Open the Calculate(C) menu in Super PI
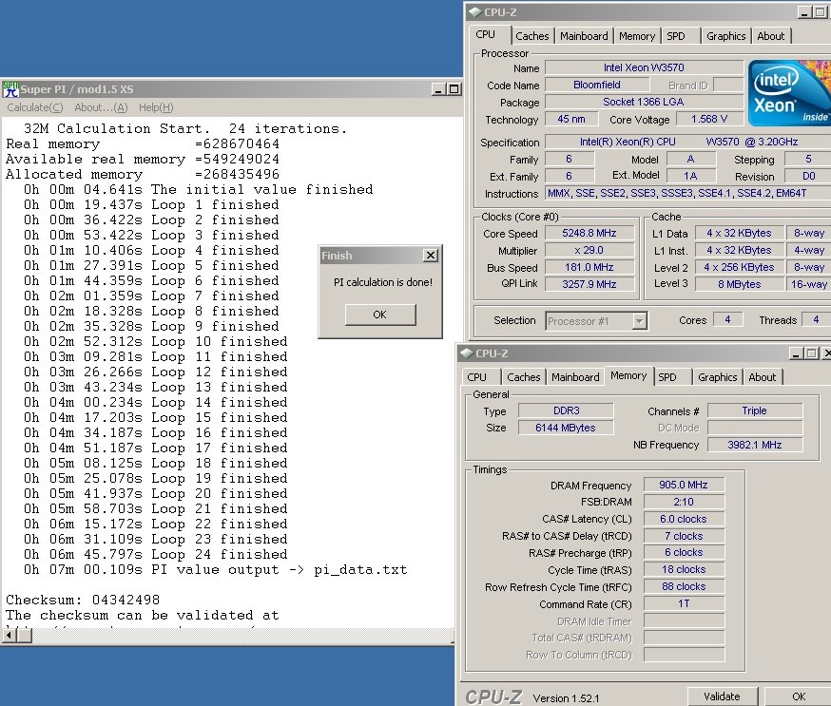The height and width of the screenshot is (706, 831). (x=35, y=107)
